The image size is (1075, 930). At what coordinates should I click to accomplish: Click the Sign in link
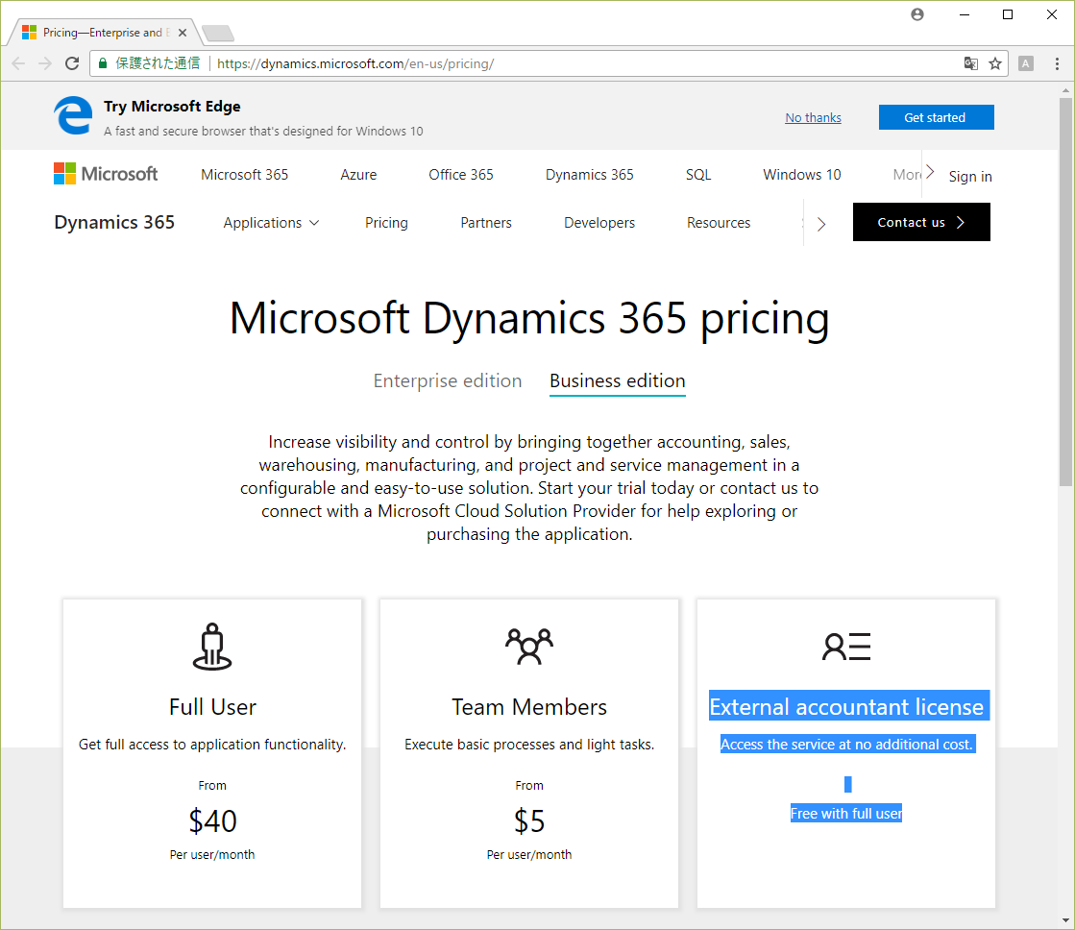[x=970, y=176]
